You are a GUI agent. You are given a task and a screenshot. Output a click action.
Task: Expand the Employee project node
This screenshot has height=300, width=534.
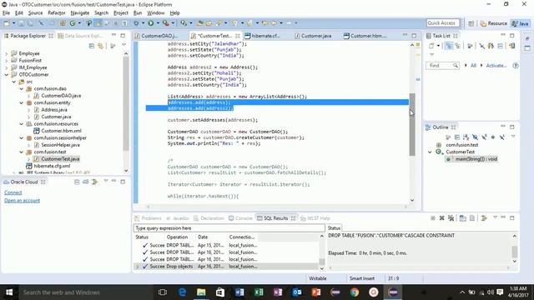tap(7, 53)
